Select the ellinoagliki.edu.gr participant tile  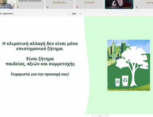pos(60,4)
